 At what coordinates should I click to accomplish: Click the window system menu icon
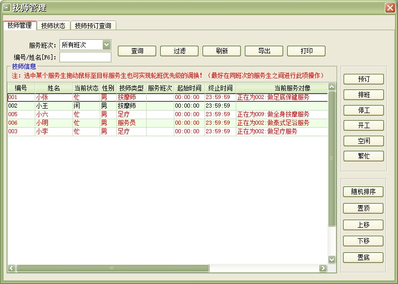pyautogui.click(x=7, y=8)
